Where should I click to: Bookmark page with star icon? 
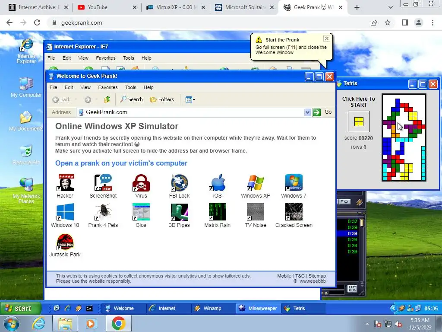[x=388, y=22]
